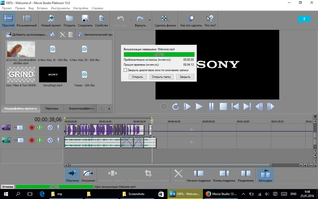Click the web media globe icon
Screen dimensions: 318x199
point(52,34)
